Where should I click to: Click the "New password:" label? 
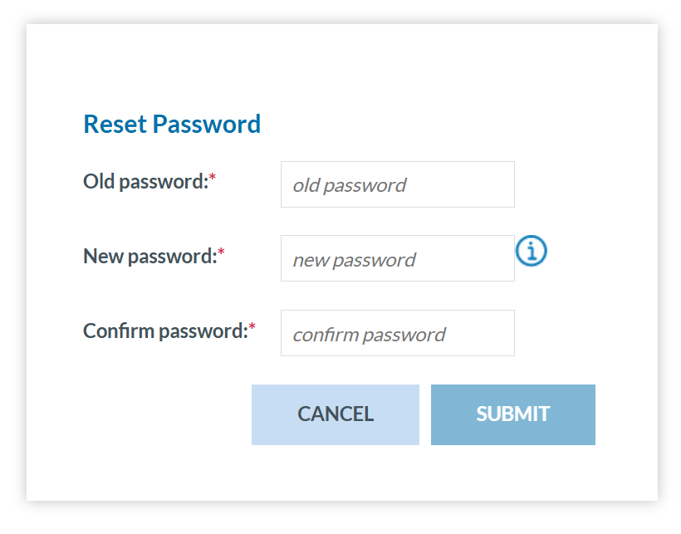pyautogui.click(x=149, y=256)
